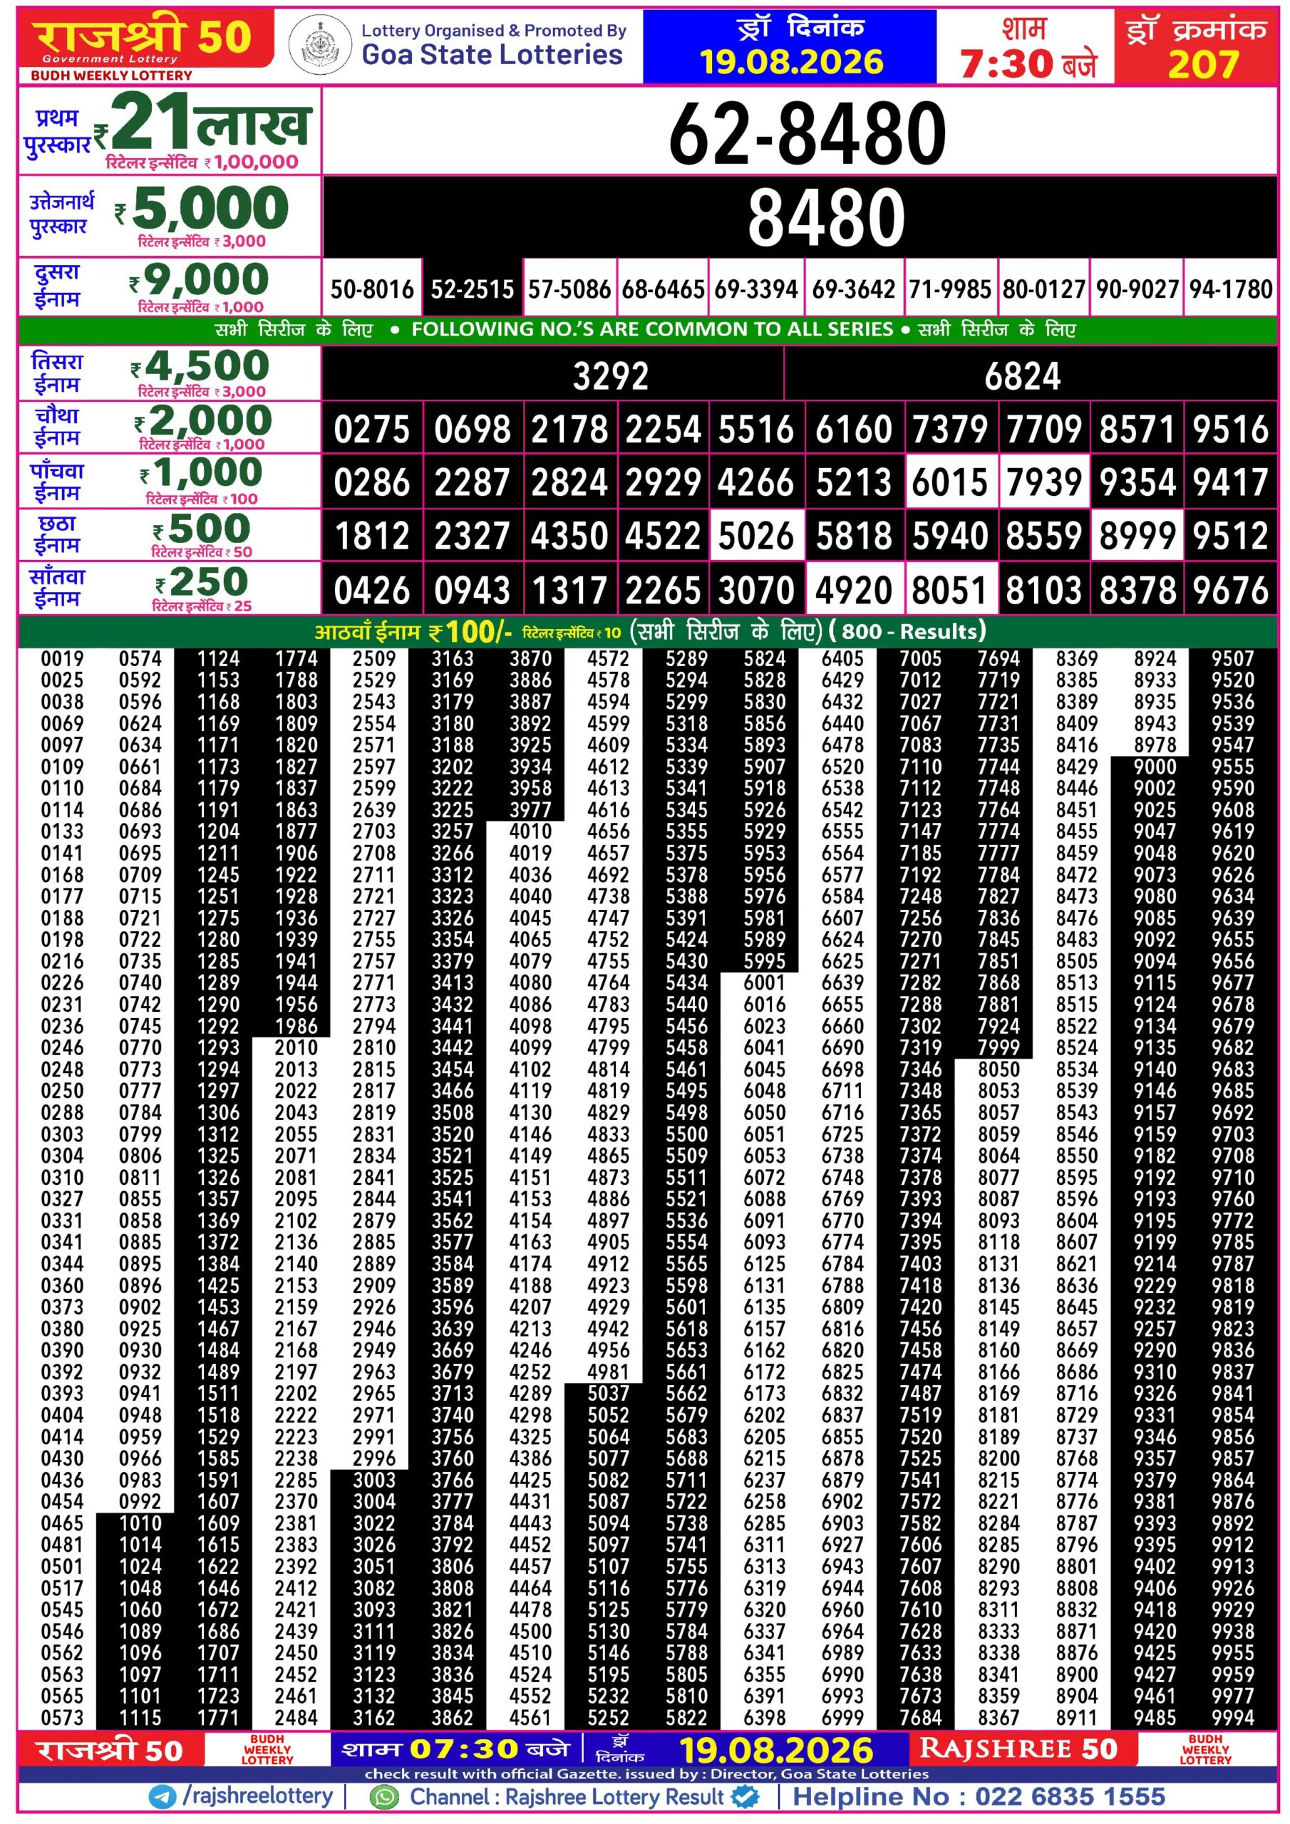Screen dimensions: 1290x1824
Task: Click the ₹500 sixth prize amount
Action: point(202,529)
